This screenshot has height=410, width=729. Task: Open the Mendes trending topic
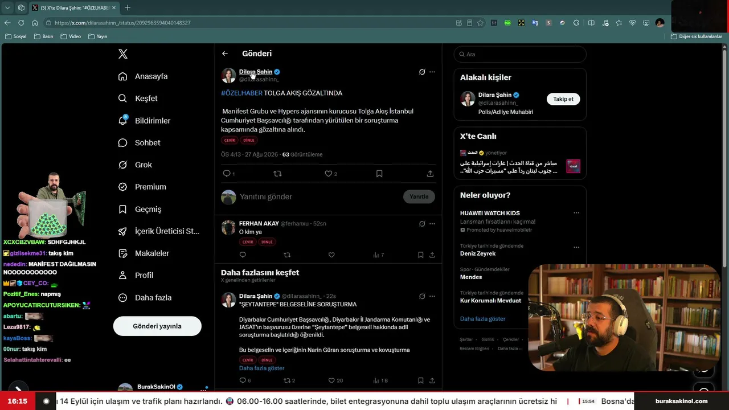[x=471, y=277]
